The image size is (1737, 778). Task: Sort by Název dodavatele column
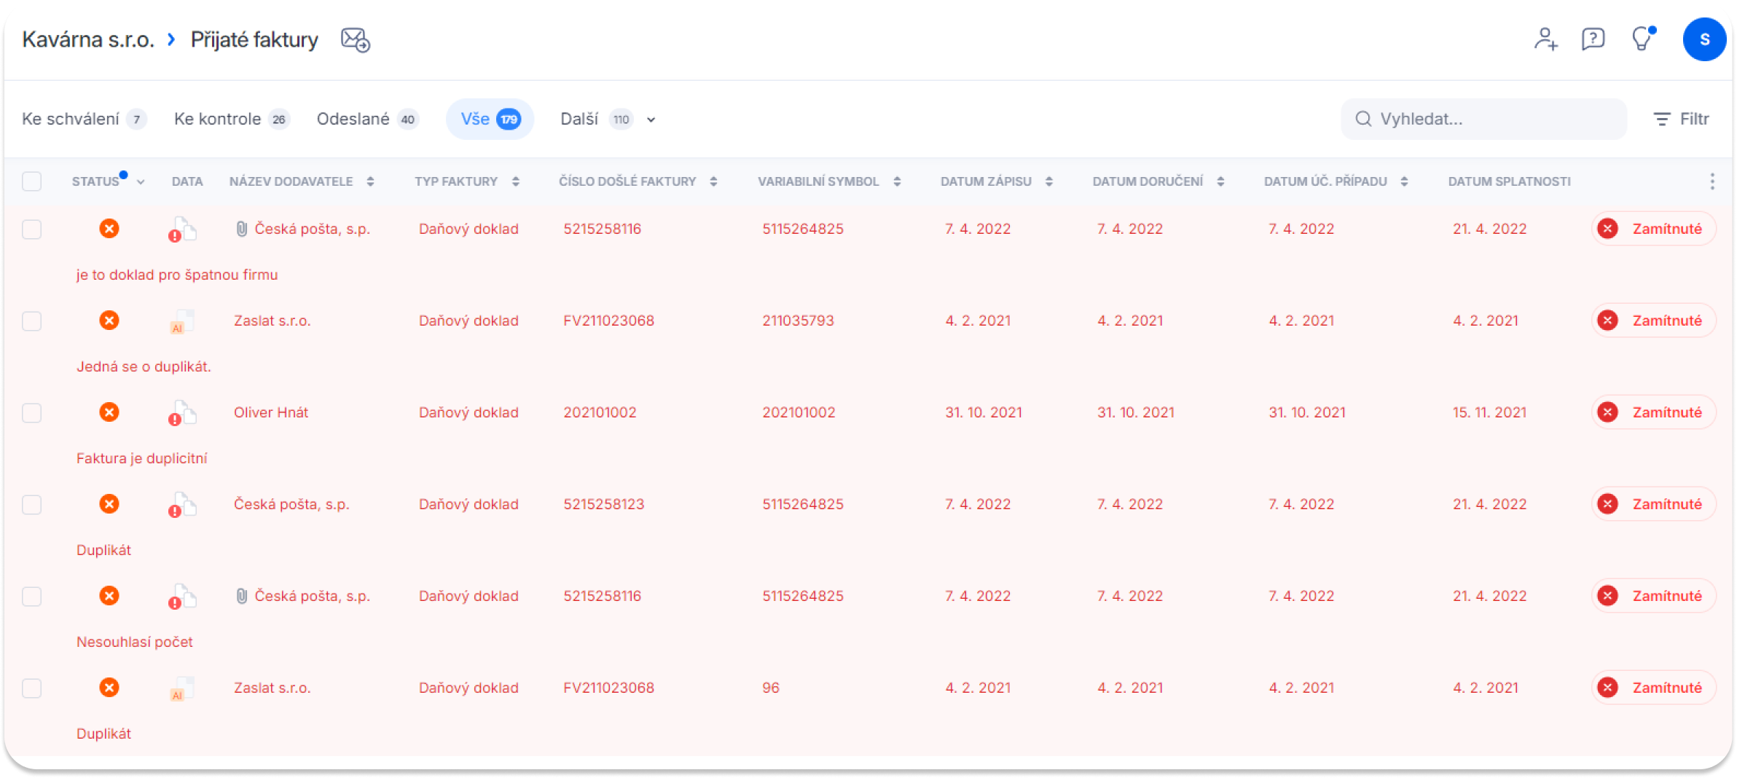[370, 181]
